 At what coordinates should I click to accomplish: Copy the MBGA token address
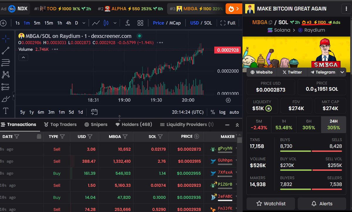pyautogui.click(x=270, y=22)
